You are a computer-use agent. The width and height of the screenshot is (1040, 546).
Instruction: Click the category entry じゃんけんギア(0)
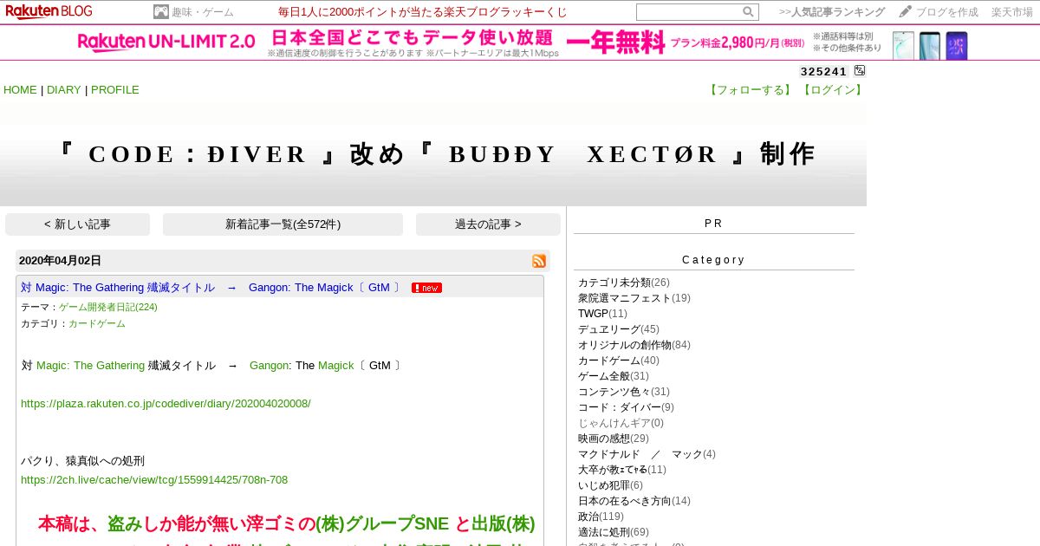point(621,423)
